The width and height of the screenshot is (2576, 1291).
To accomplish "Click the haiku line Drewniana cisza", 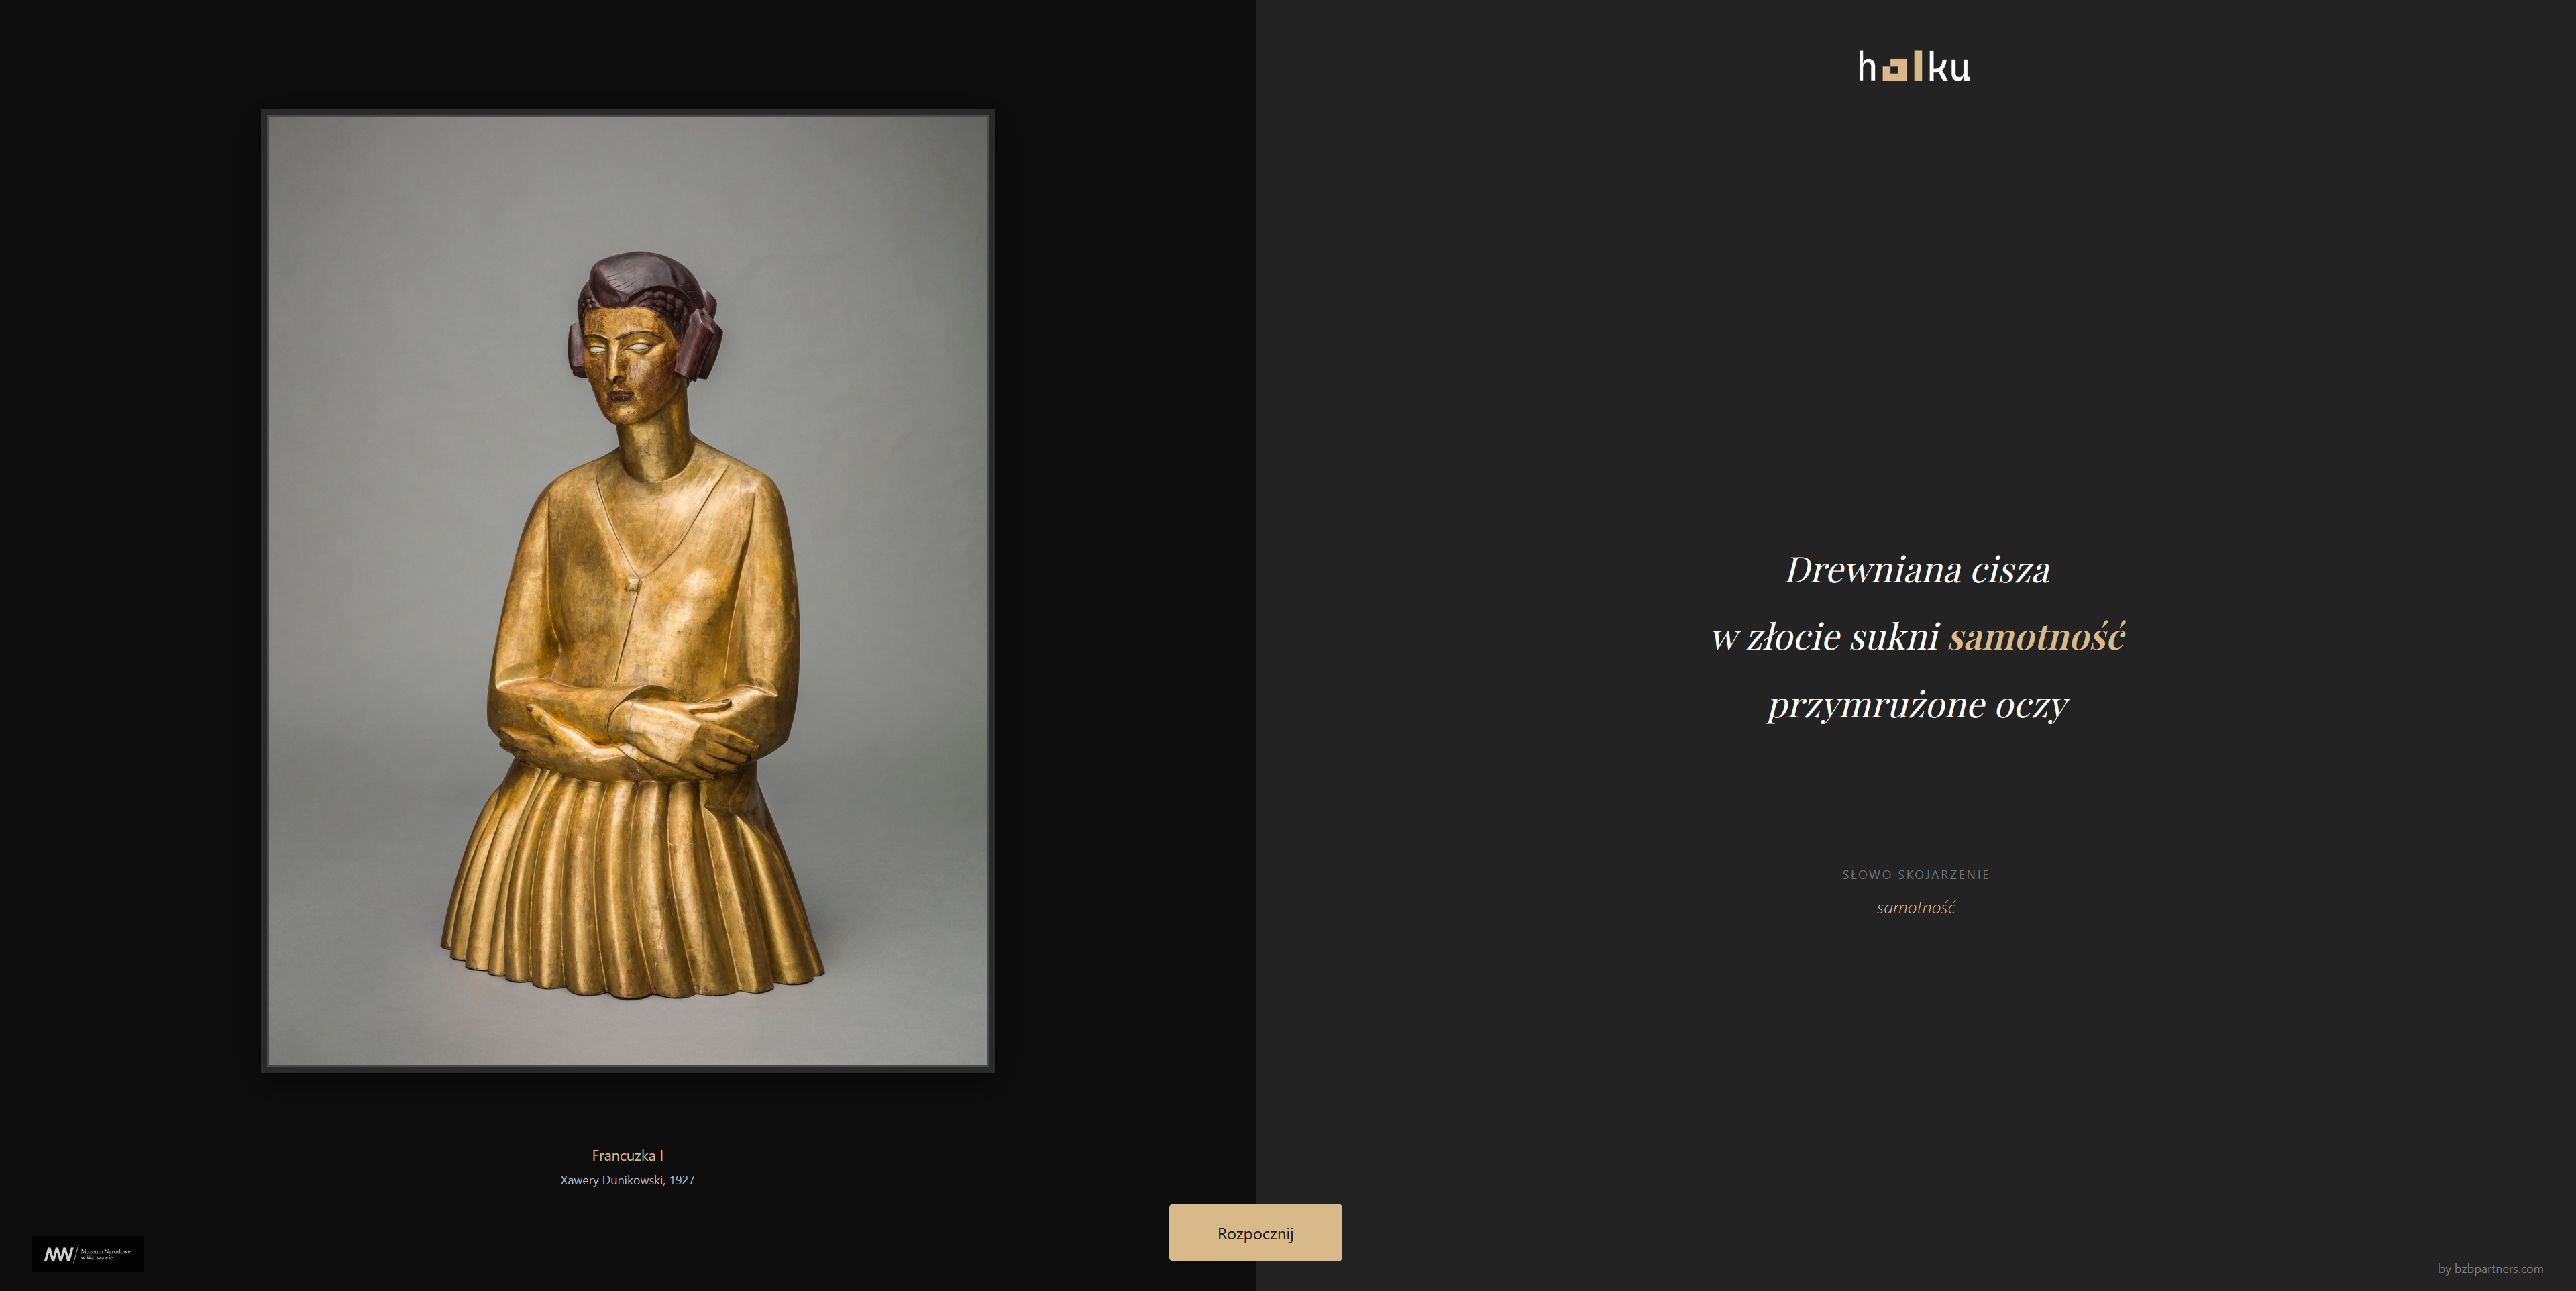I will [x=1917, y=570].
